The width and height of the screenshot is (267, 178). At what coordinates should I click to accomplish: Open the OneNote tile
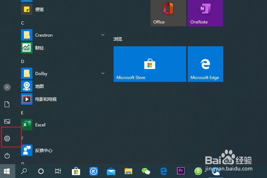point(205,13)
